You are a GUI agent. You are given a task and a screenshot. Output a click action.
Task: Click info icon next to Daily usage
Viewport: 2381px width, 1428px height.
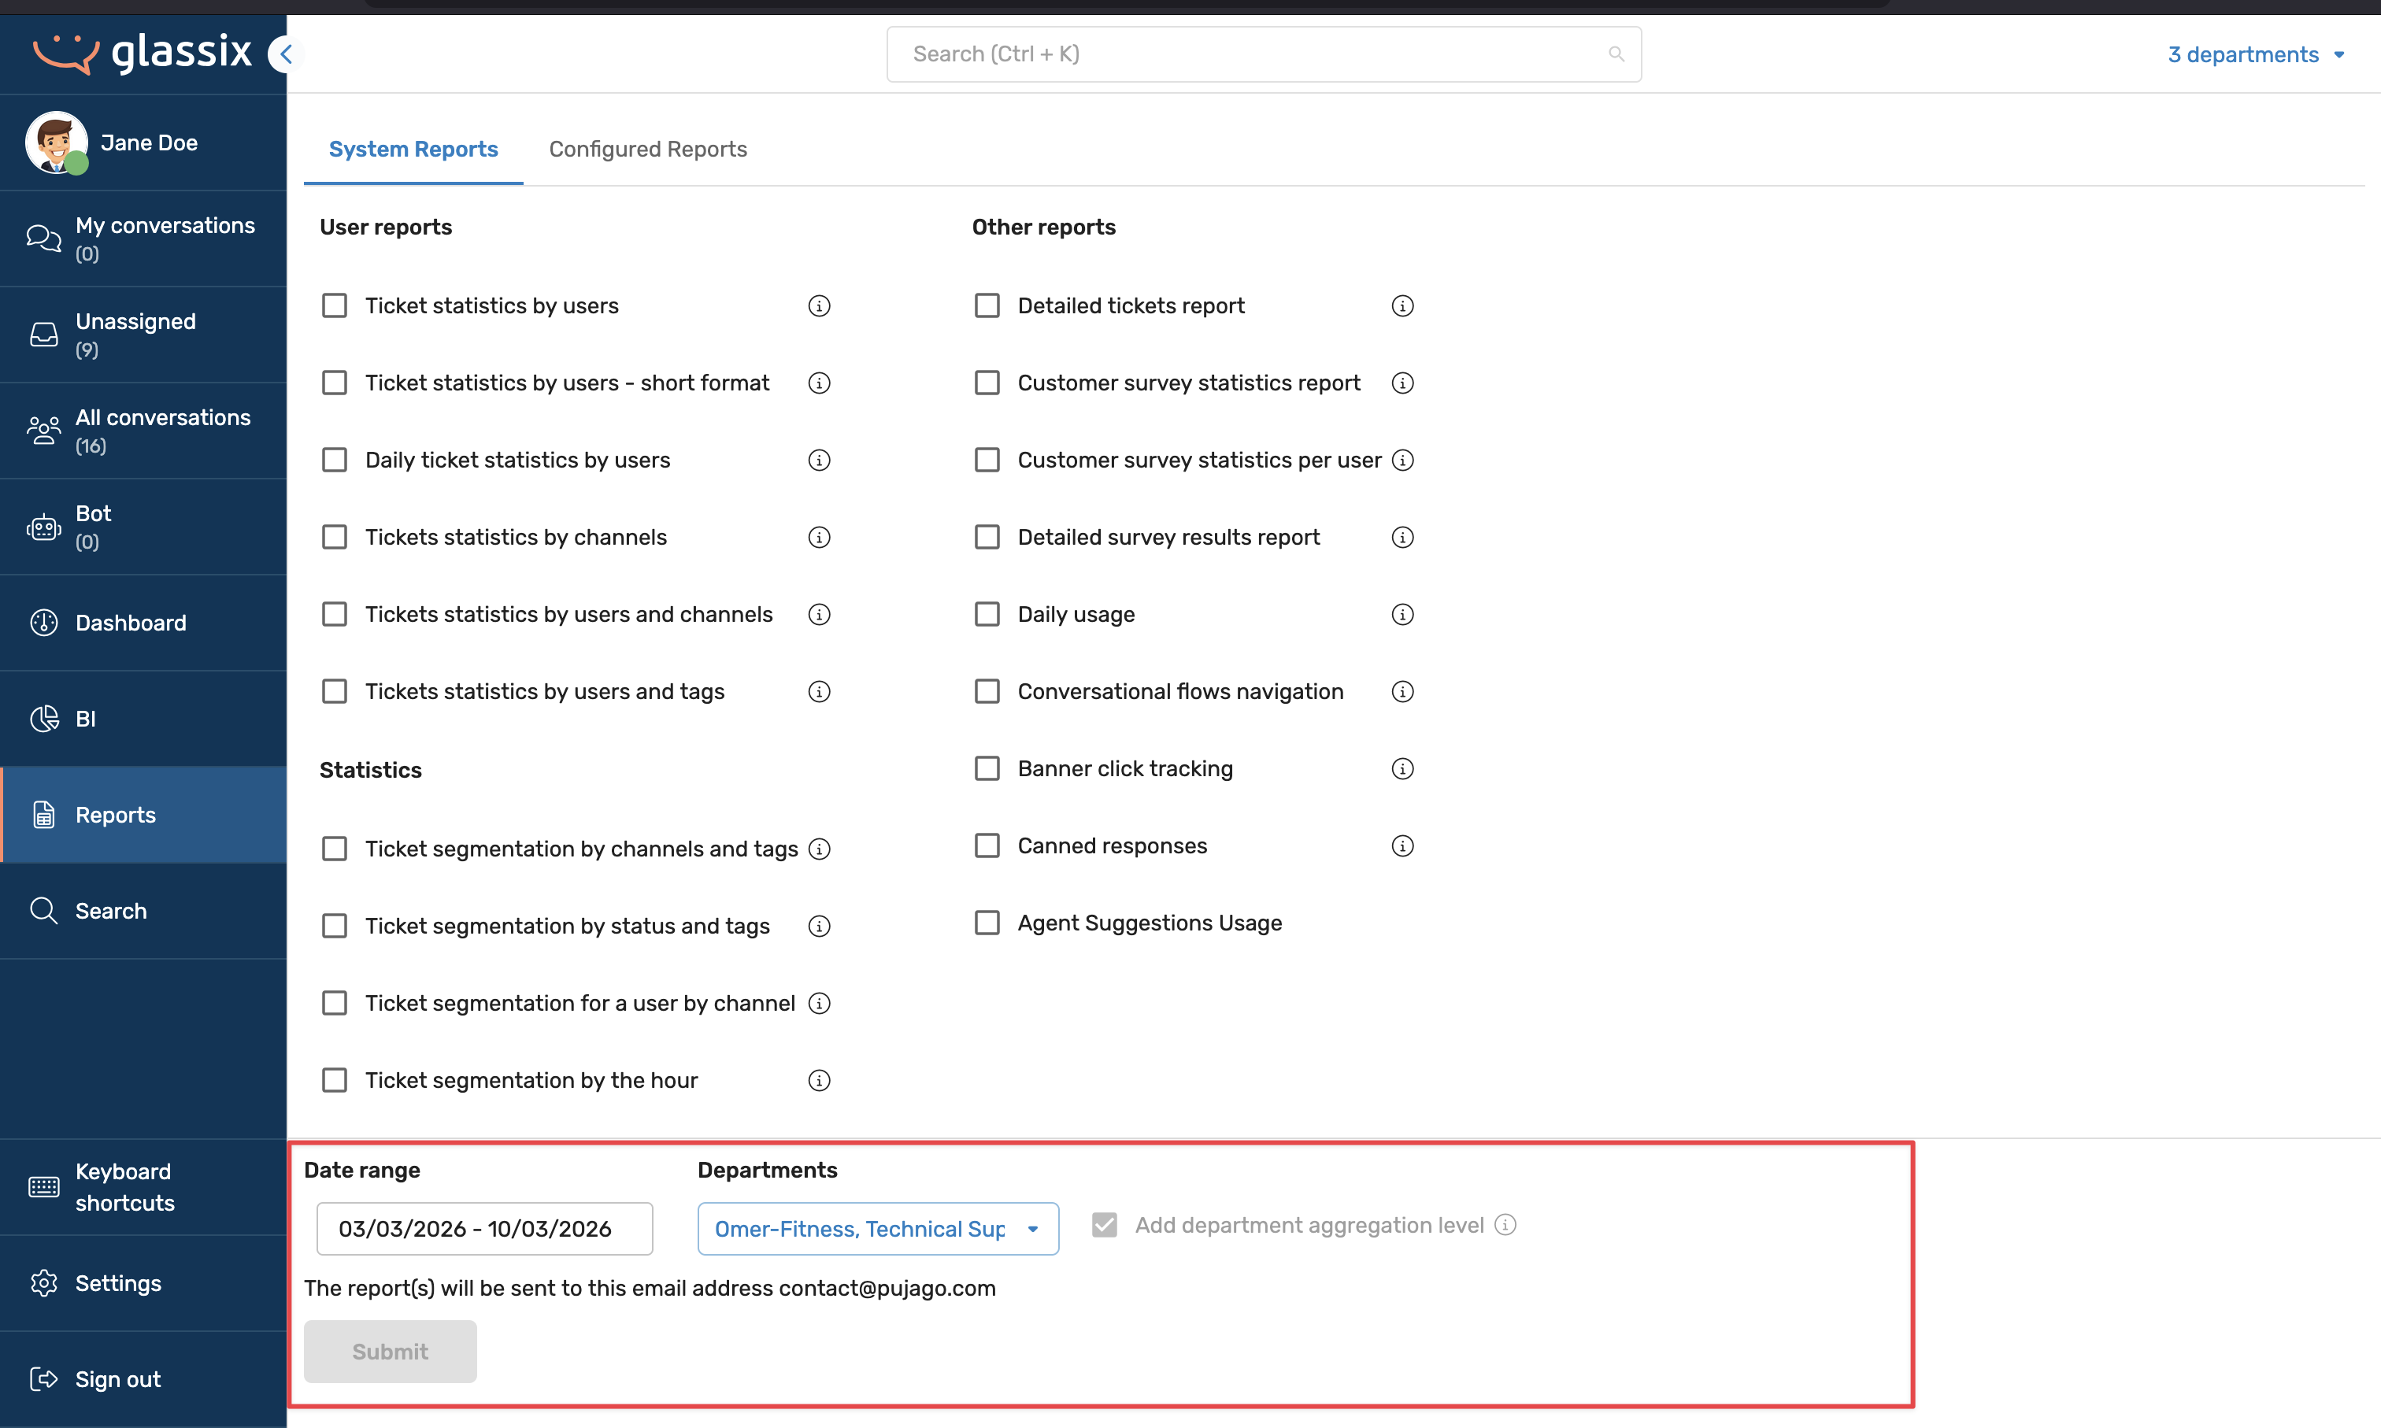coord(1402,614)
